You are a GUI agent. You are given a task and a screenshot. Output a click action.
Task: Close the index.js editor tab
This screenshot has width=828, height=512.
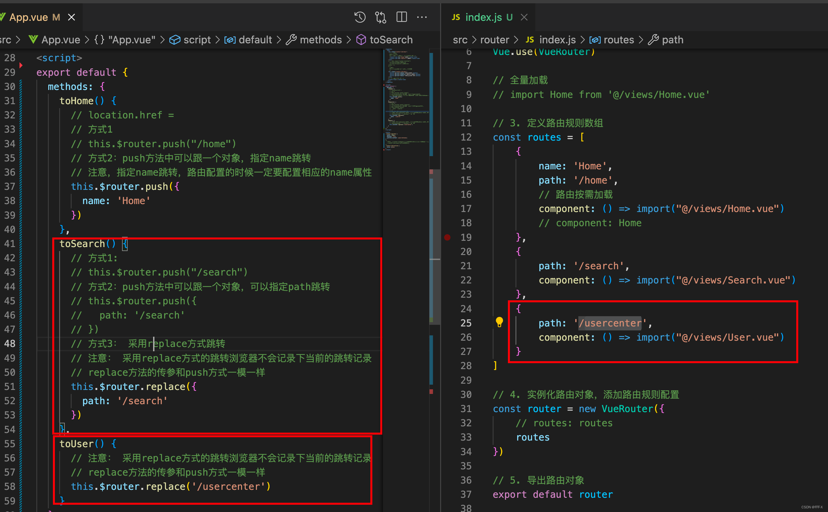coord(524,17)
